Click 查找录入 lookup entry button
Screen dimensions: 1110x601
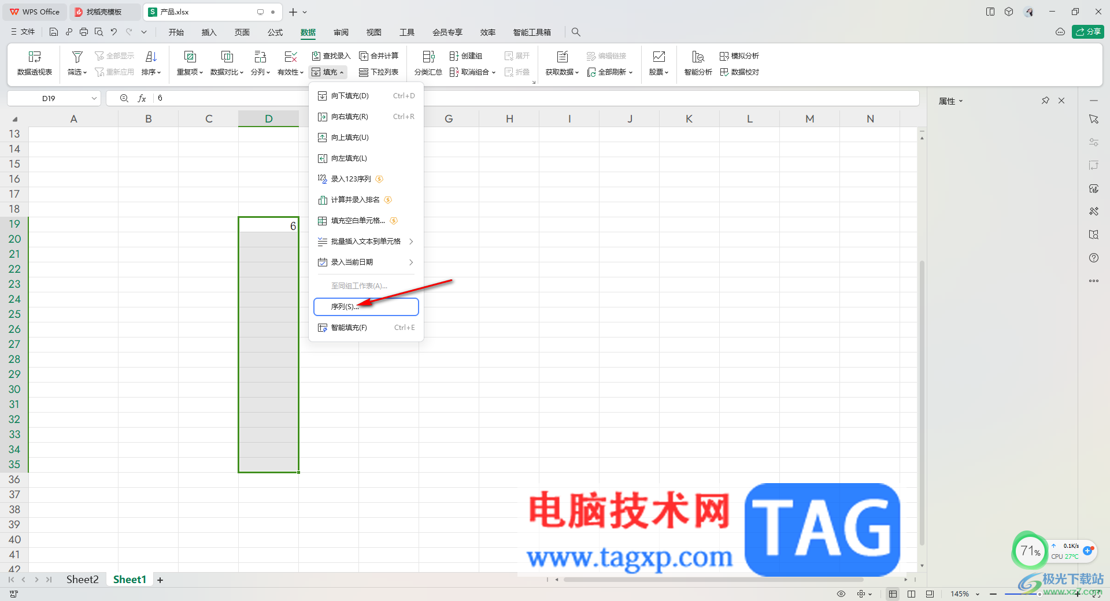click(x=331, y=56)
